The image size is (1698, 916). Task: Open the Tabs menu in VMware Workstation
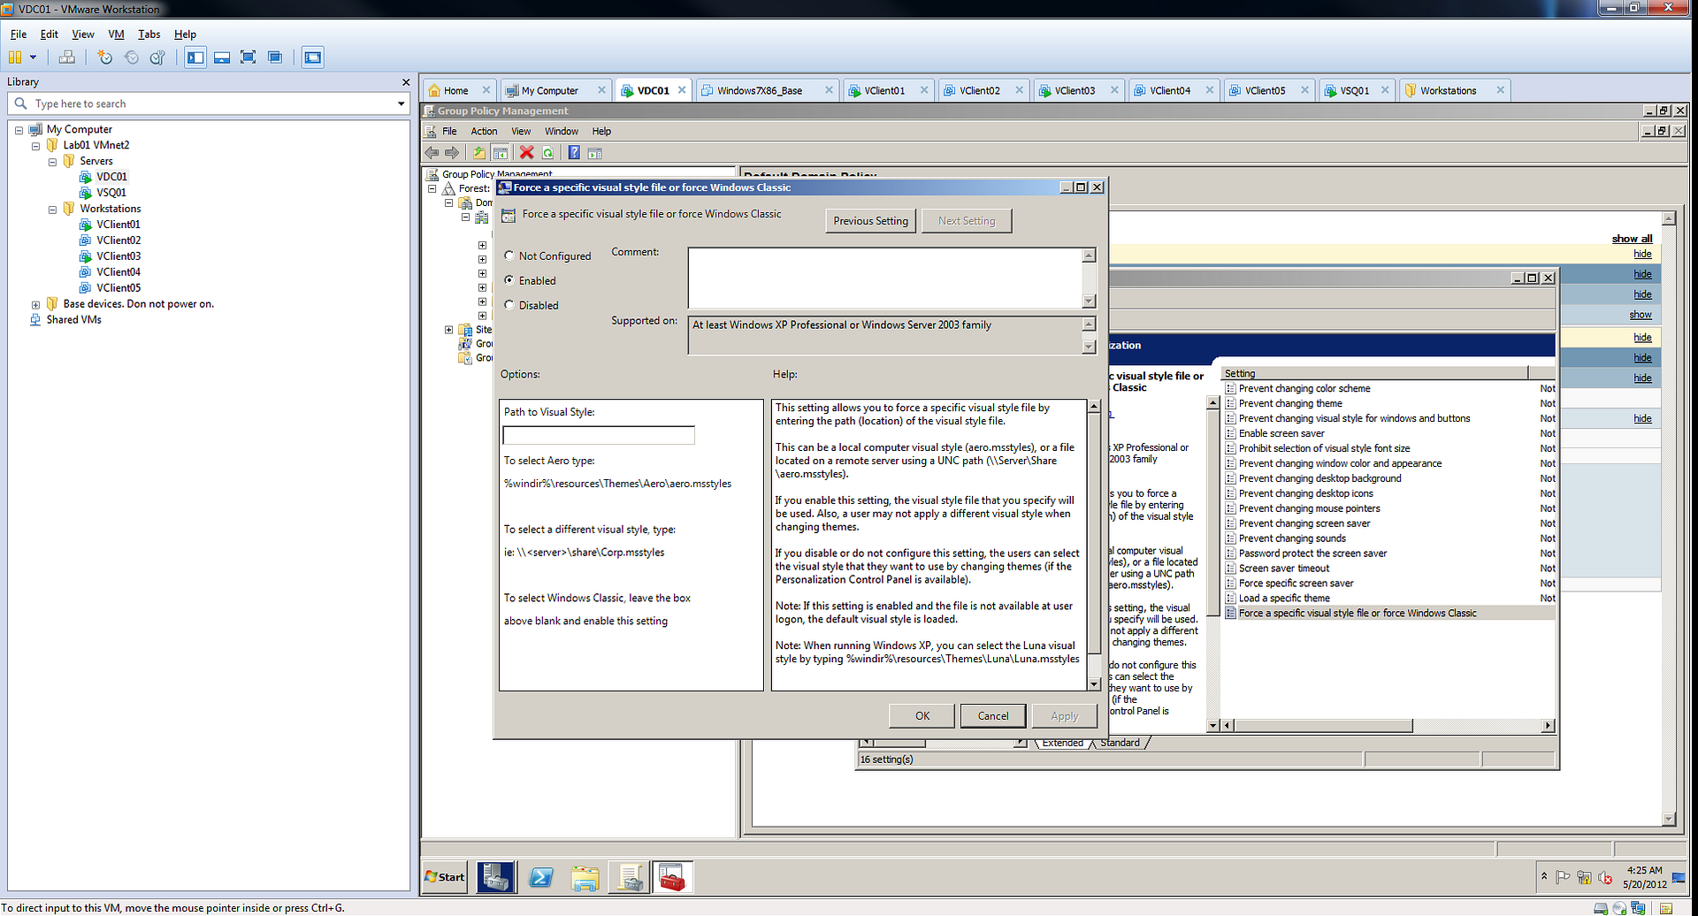click(149, 34)
